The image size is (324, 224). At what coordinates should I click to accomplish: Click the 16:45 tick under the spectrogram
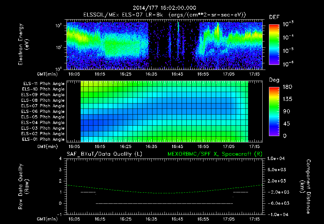click(177, 74)
